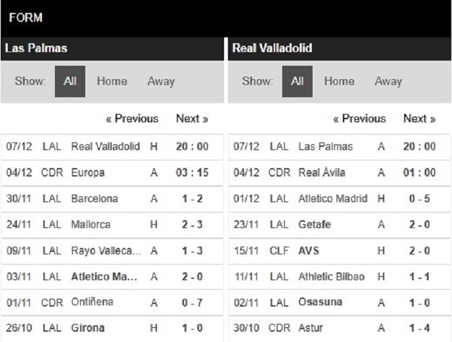Open the Mallorca 2 - 3 match row
452x342 pixels.
112,225
